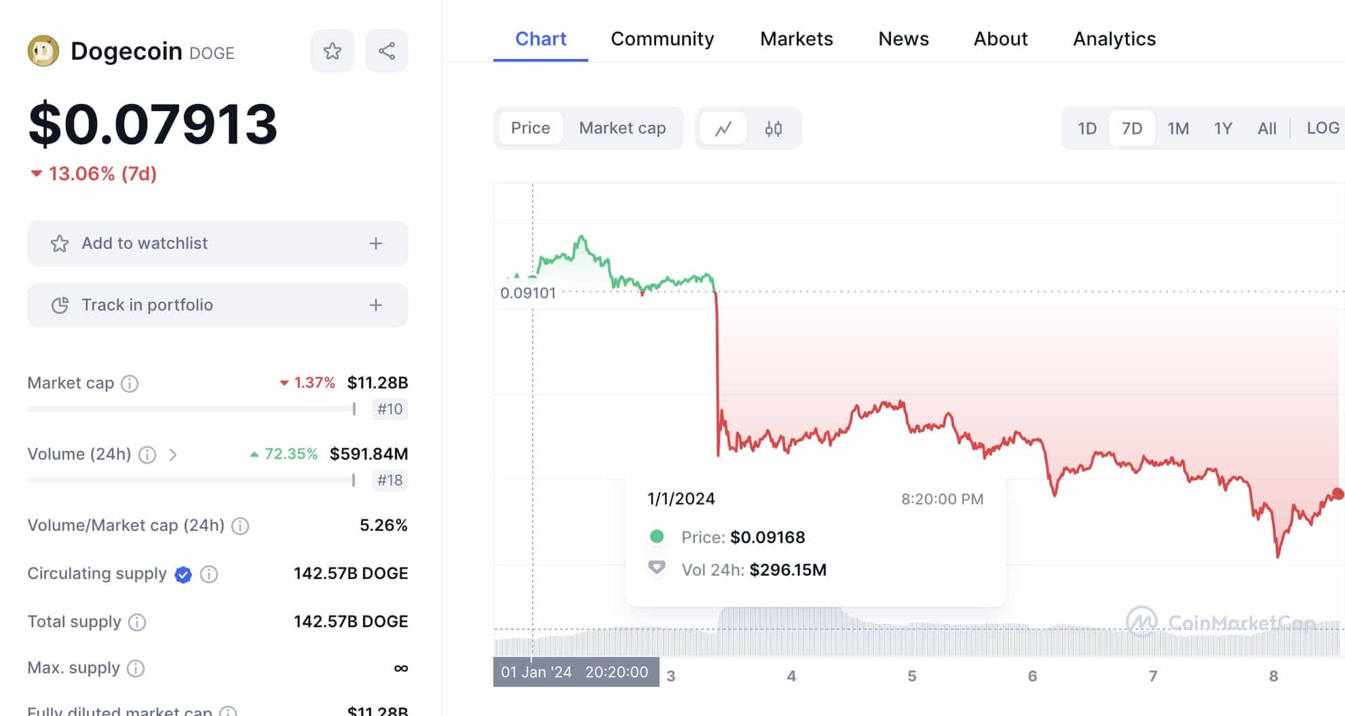Click the 1.37% market cap change

[307, 383]
